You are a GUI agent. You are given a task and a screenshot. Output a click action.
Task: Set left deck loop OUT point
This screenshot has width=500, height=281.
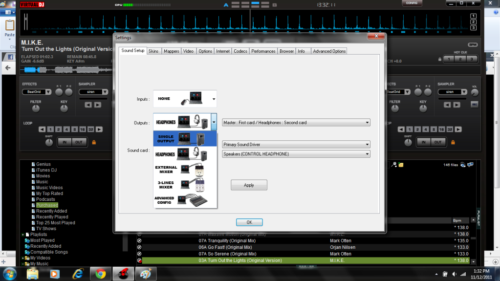(79, 142)
